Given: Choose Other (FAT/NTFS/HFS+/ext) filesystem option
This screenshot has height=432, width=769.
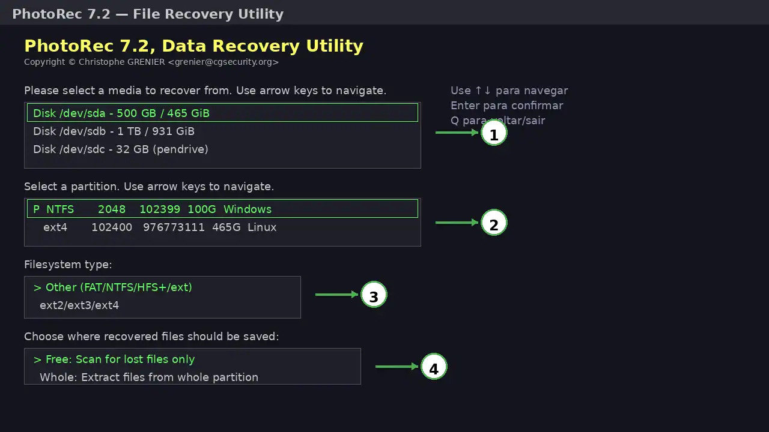Looking at the screenshot, I should point(162,287).
